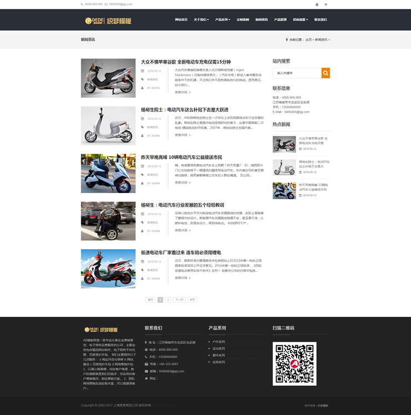Click the shopping cart icon in top bar
Viewport: 411px width, 415px height.
[325, 4]
